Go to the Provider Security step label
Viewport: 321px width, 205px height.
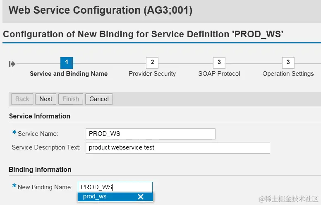pos(152,74)
